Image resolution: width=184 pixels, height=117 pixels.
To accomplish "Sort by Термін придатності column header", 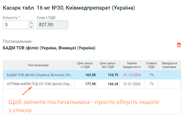I will coord(132,65).
